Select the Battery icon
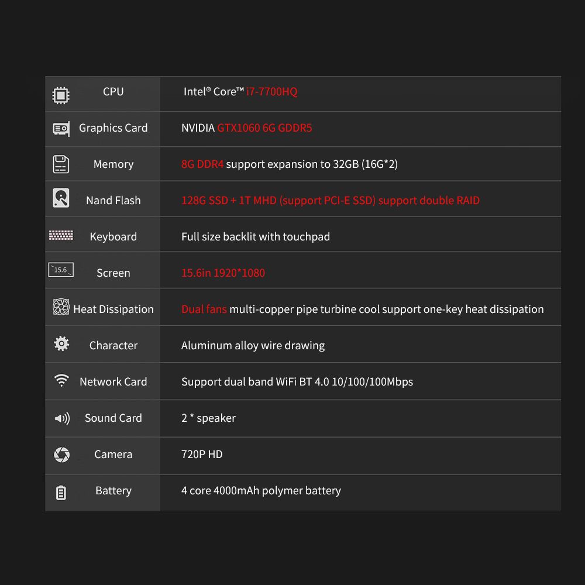The image size is (585, 585). (61, 493)
